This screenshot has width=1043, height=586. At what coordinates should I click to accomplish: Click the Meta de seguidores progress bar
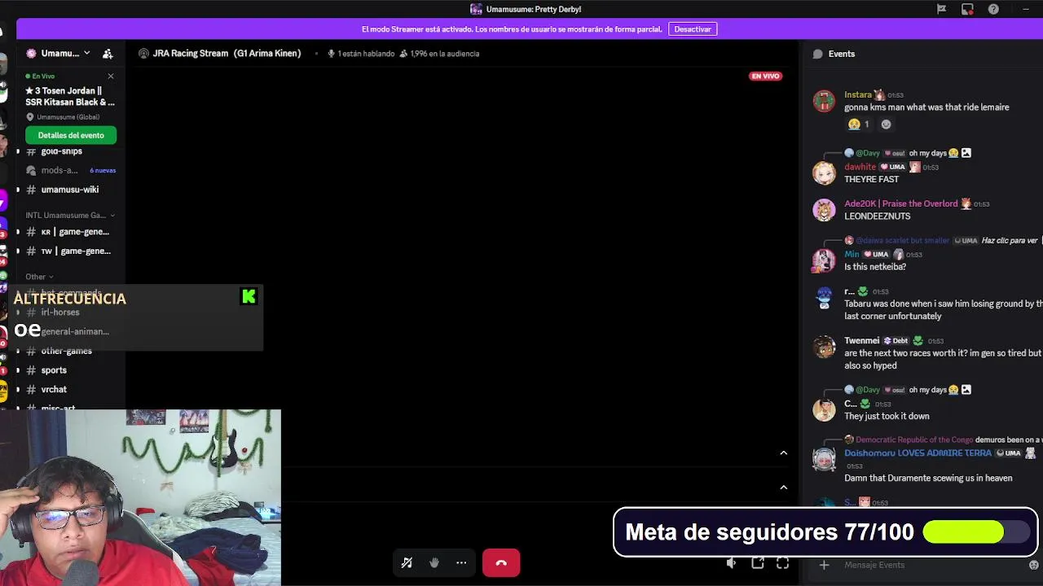point(975,532)
